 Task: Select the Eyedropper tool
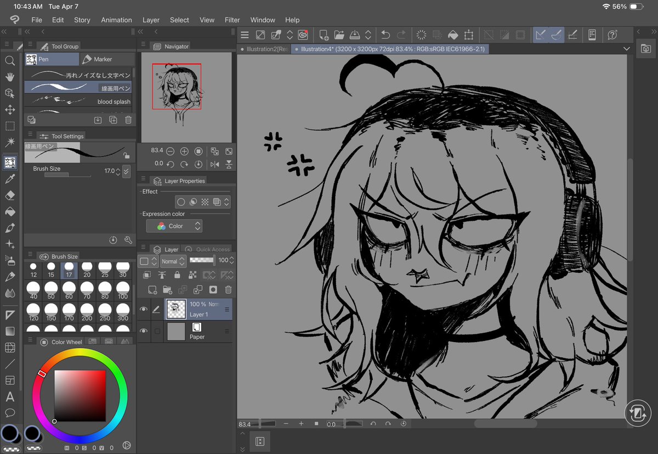click(10, 179)
